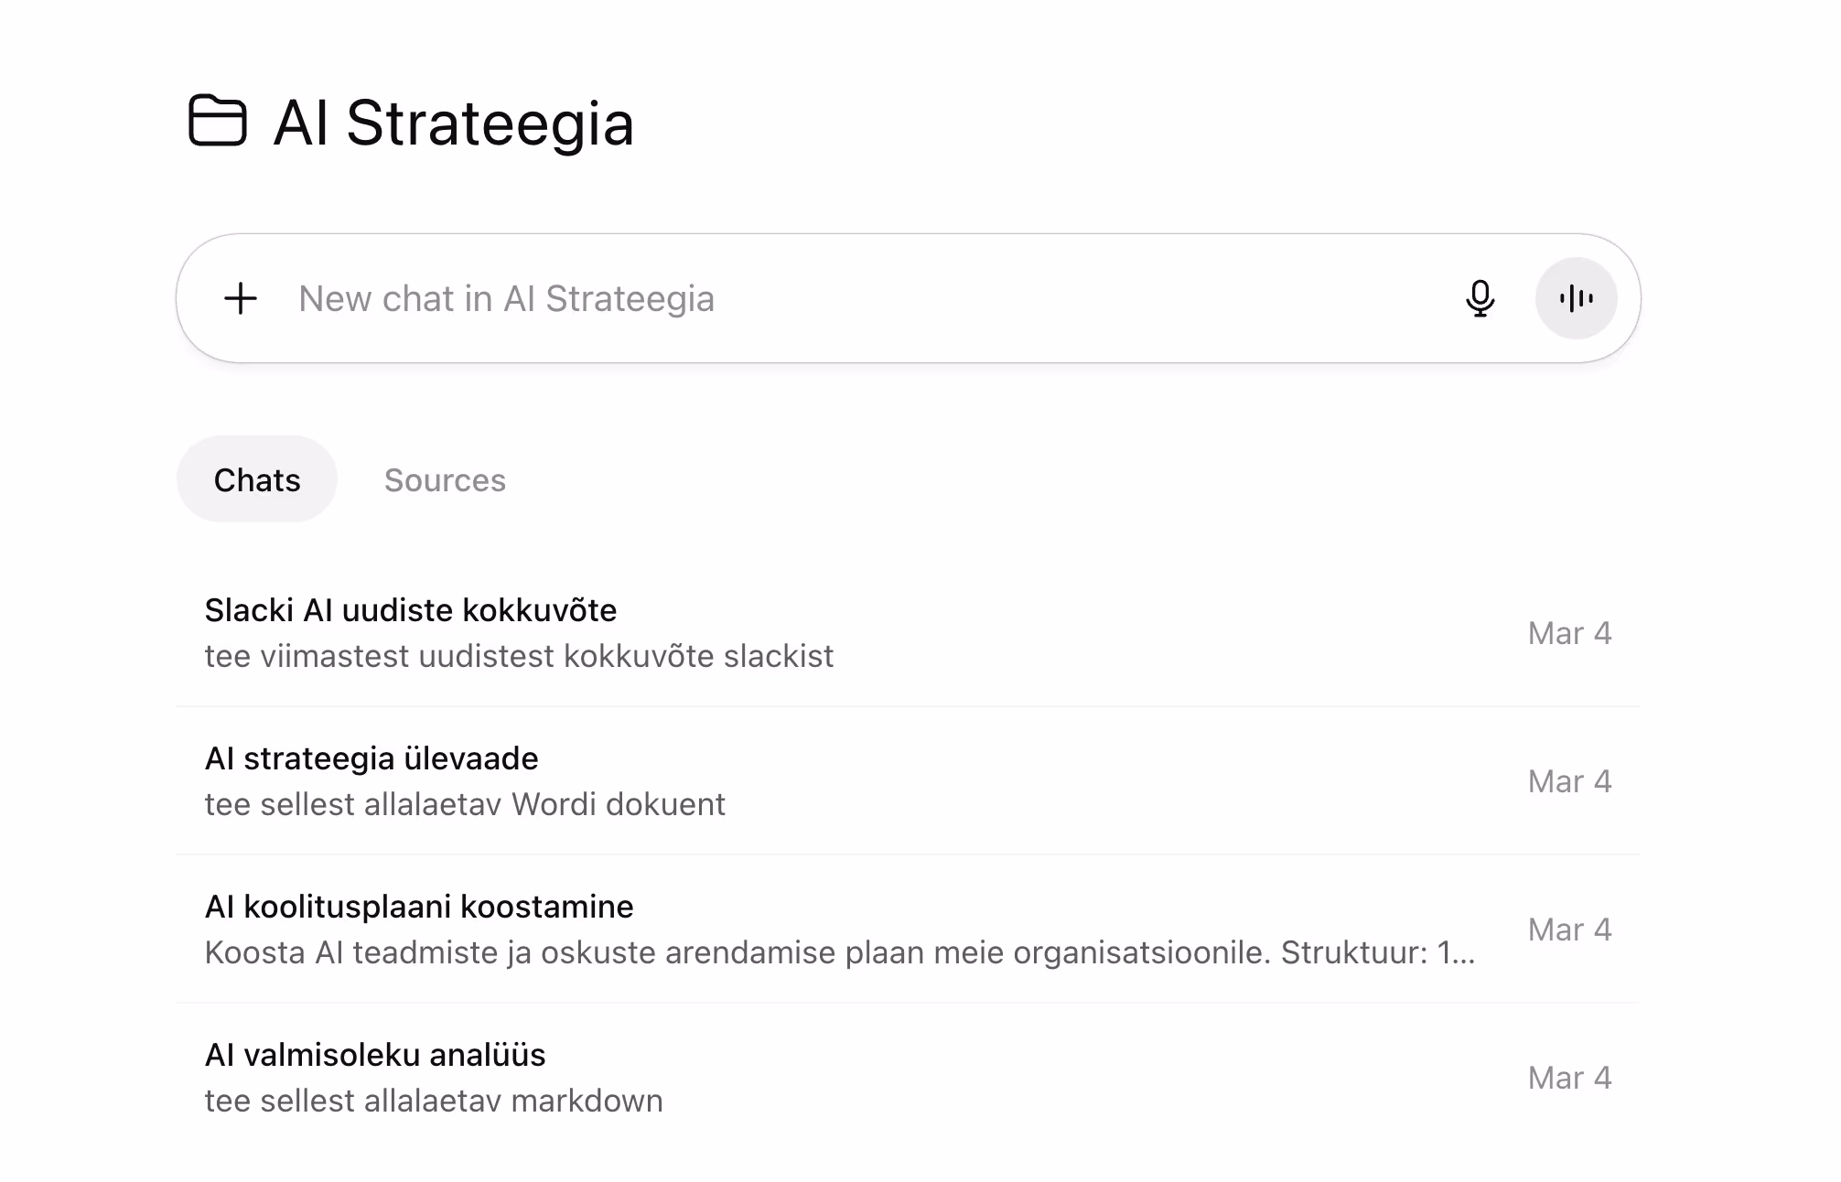Launch voice mode with the waveform button

pyautogui.click(x=1576, y=298)
